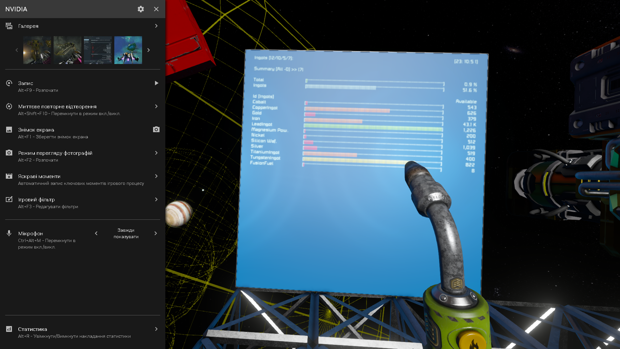Viewport: 620px width, 349px height.
Task: Close the NVIDIA overlay panel
Action: (156, 9)
